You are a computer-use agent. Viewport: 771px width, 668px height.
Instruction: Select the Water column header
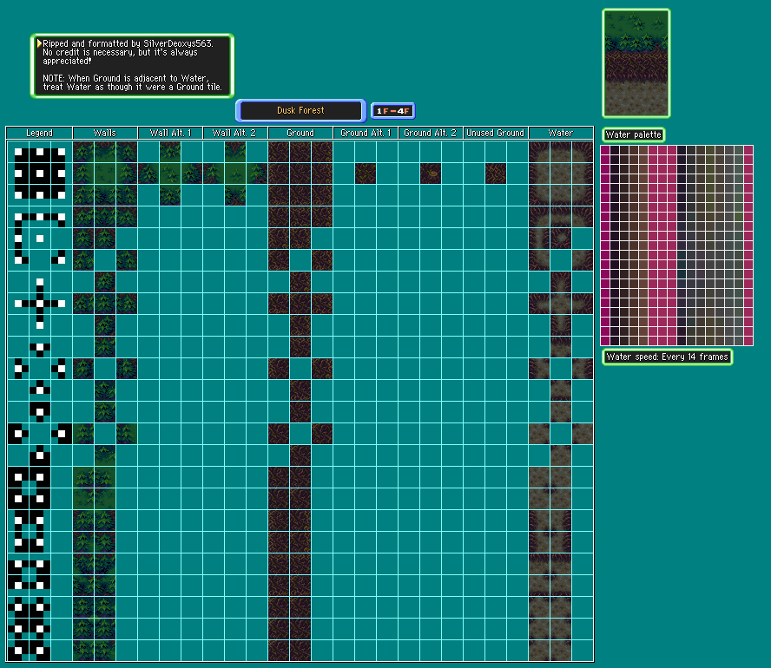(x=561, y=133)
